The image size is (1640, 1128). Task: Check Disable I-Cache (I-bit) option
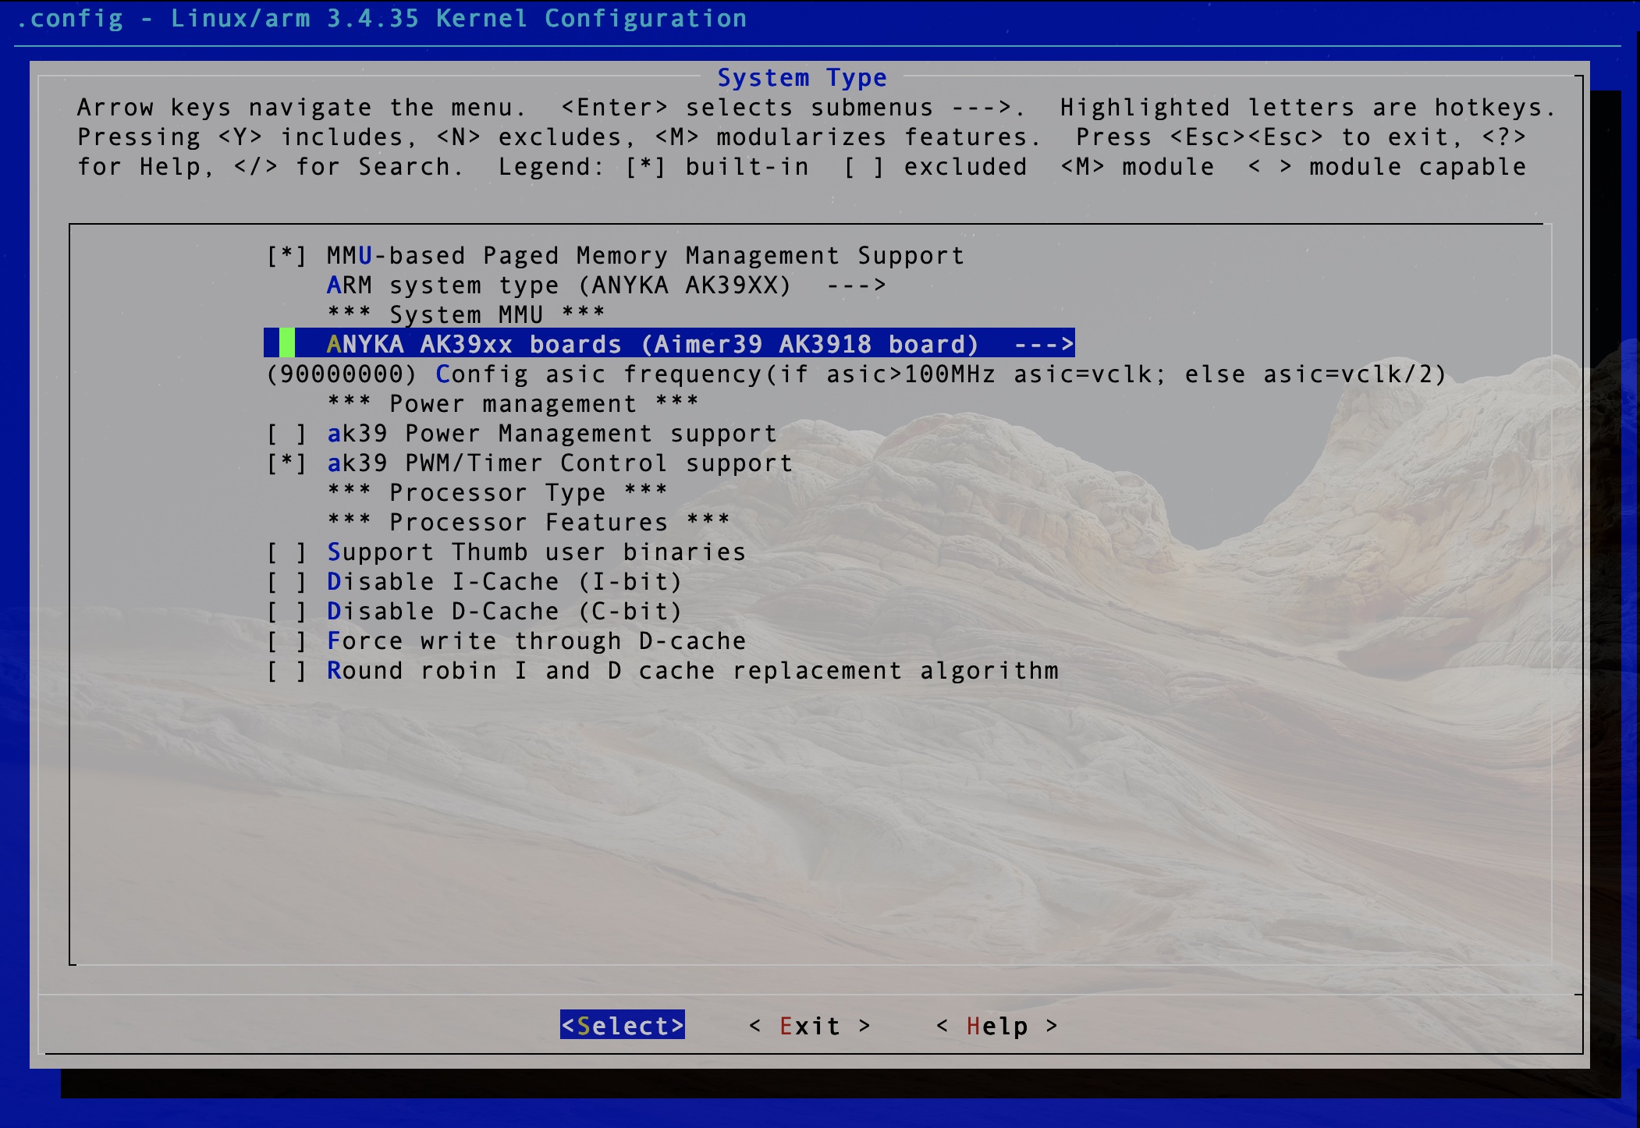[286, 582]
